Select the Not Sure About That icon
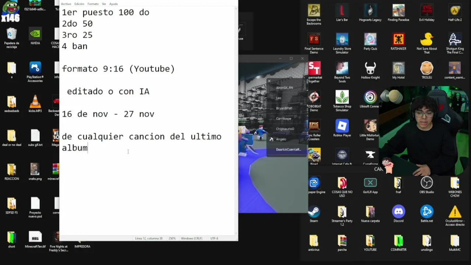Viewport: 471px width, 265px height. coord(427,43)
